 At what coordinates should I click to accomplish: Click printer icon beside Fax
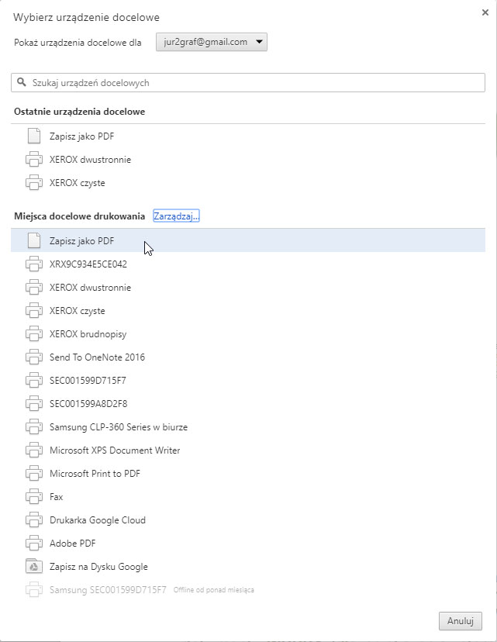pos(33,497)
